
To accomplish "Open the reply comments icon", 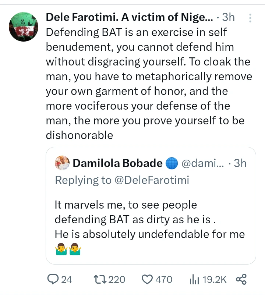I will (x=53, y=279).
